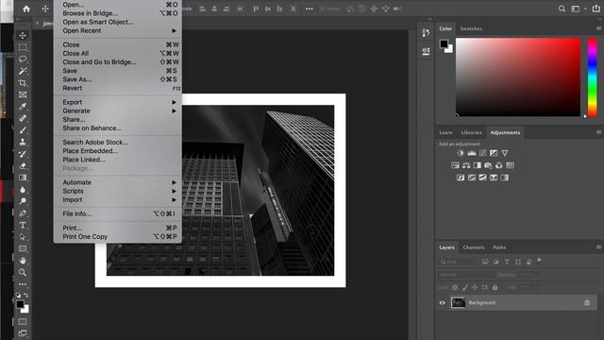Select the Eraser tool

[23, 166]
